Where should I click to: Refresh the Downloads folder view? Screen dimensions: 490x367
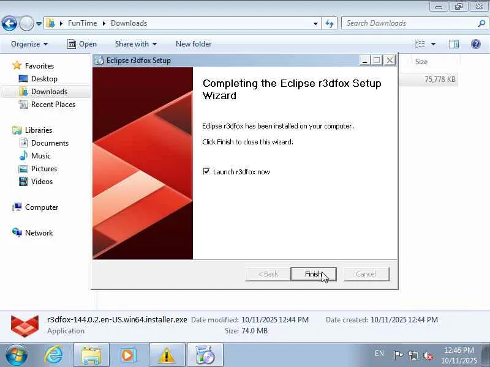[x=330, y=23]
